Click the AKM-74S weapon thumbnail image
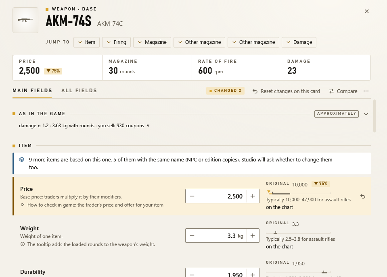This screenshot has width=387, height=277. (x=25, y=20)
